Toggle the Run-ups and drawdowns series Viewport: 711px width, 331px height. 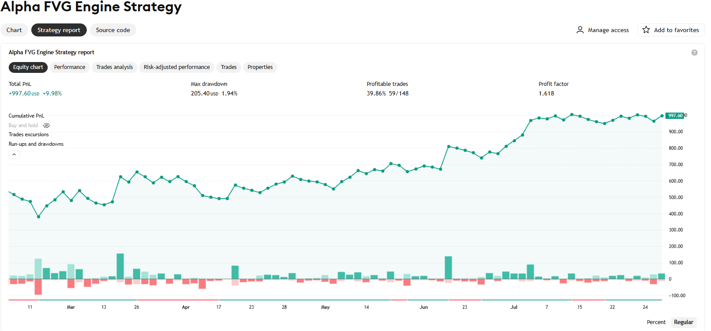pyautogui.click(x=36, y=144)
